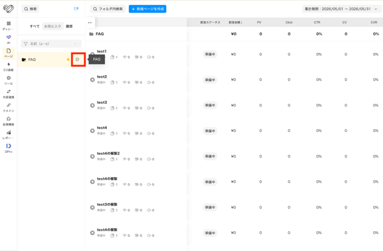The image size is (383, 251).
Task: Click the ¥0 total in FAQ summary row
Action: tap(234, 34)
